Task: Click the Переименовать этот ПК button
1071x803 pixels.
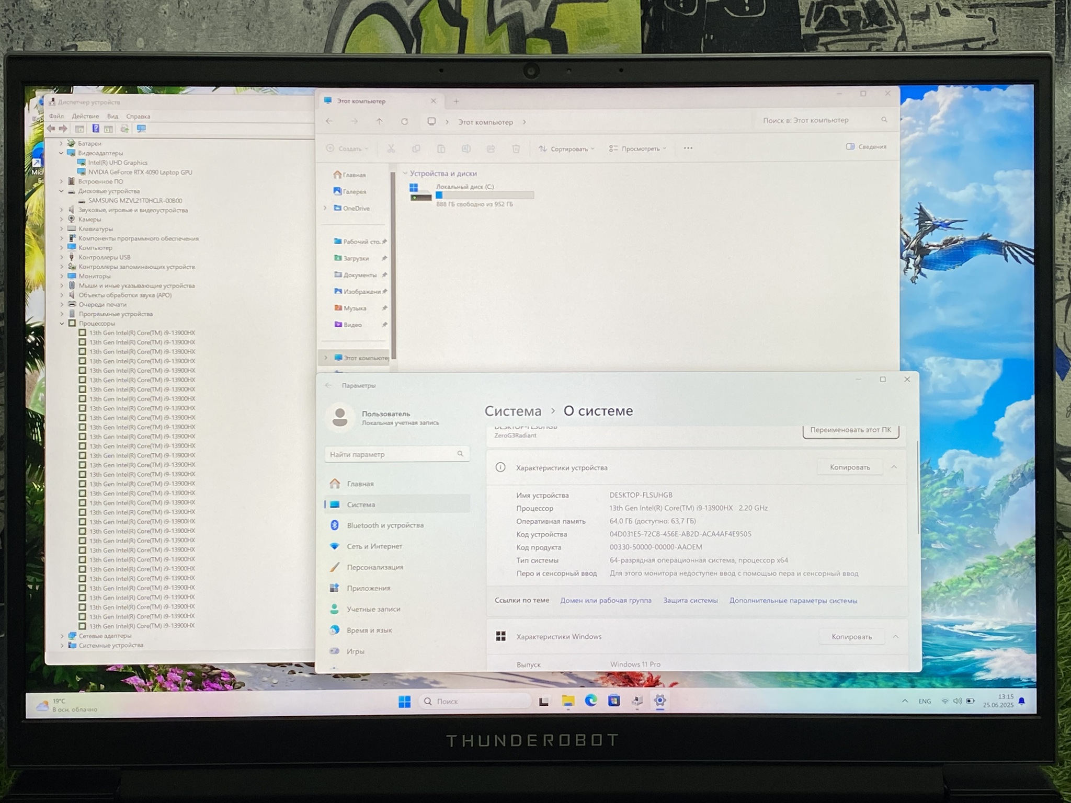Action: click(850, 430)
